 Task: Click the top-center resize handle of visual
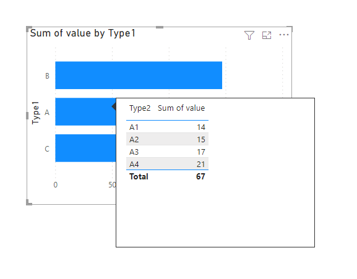tap(160, 27)
